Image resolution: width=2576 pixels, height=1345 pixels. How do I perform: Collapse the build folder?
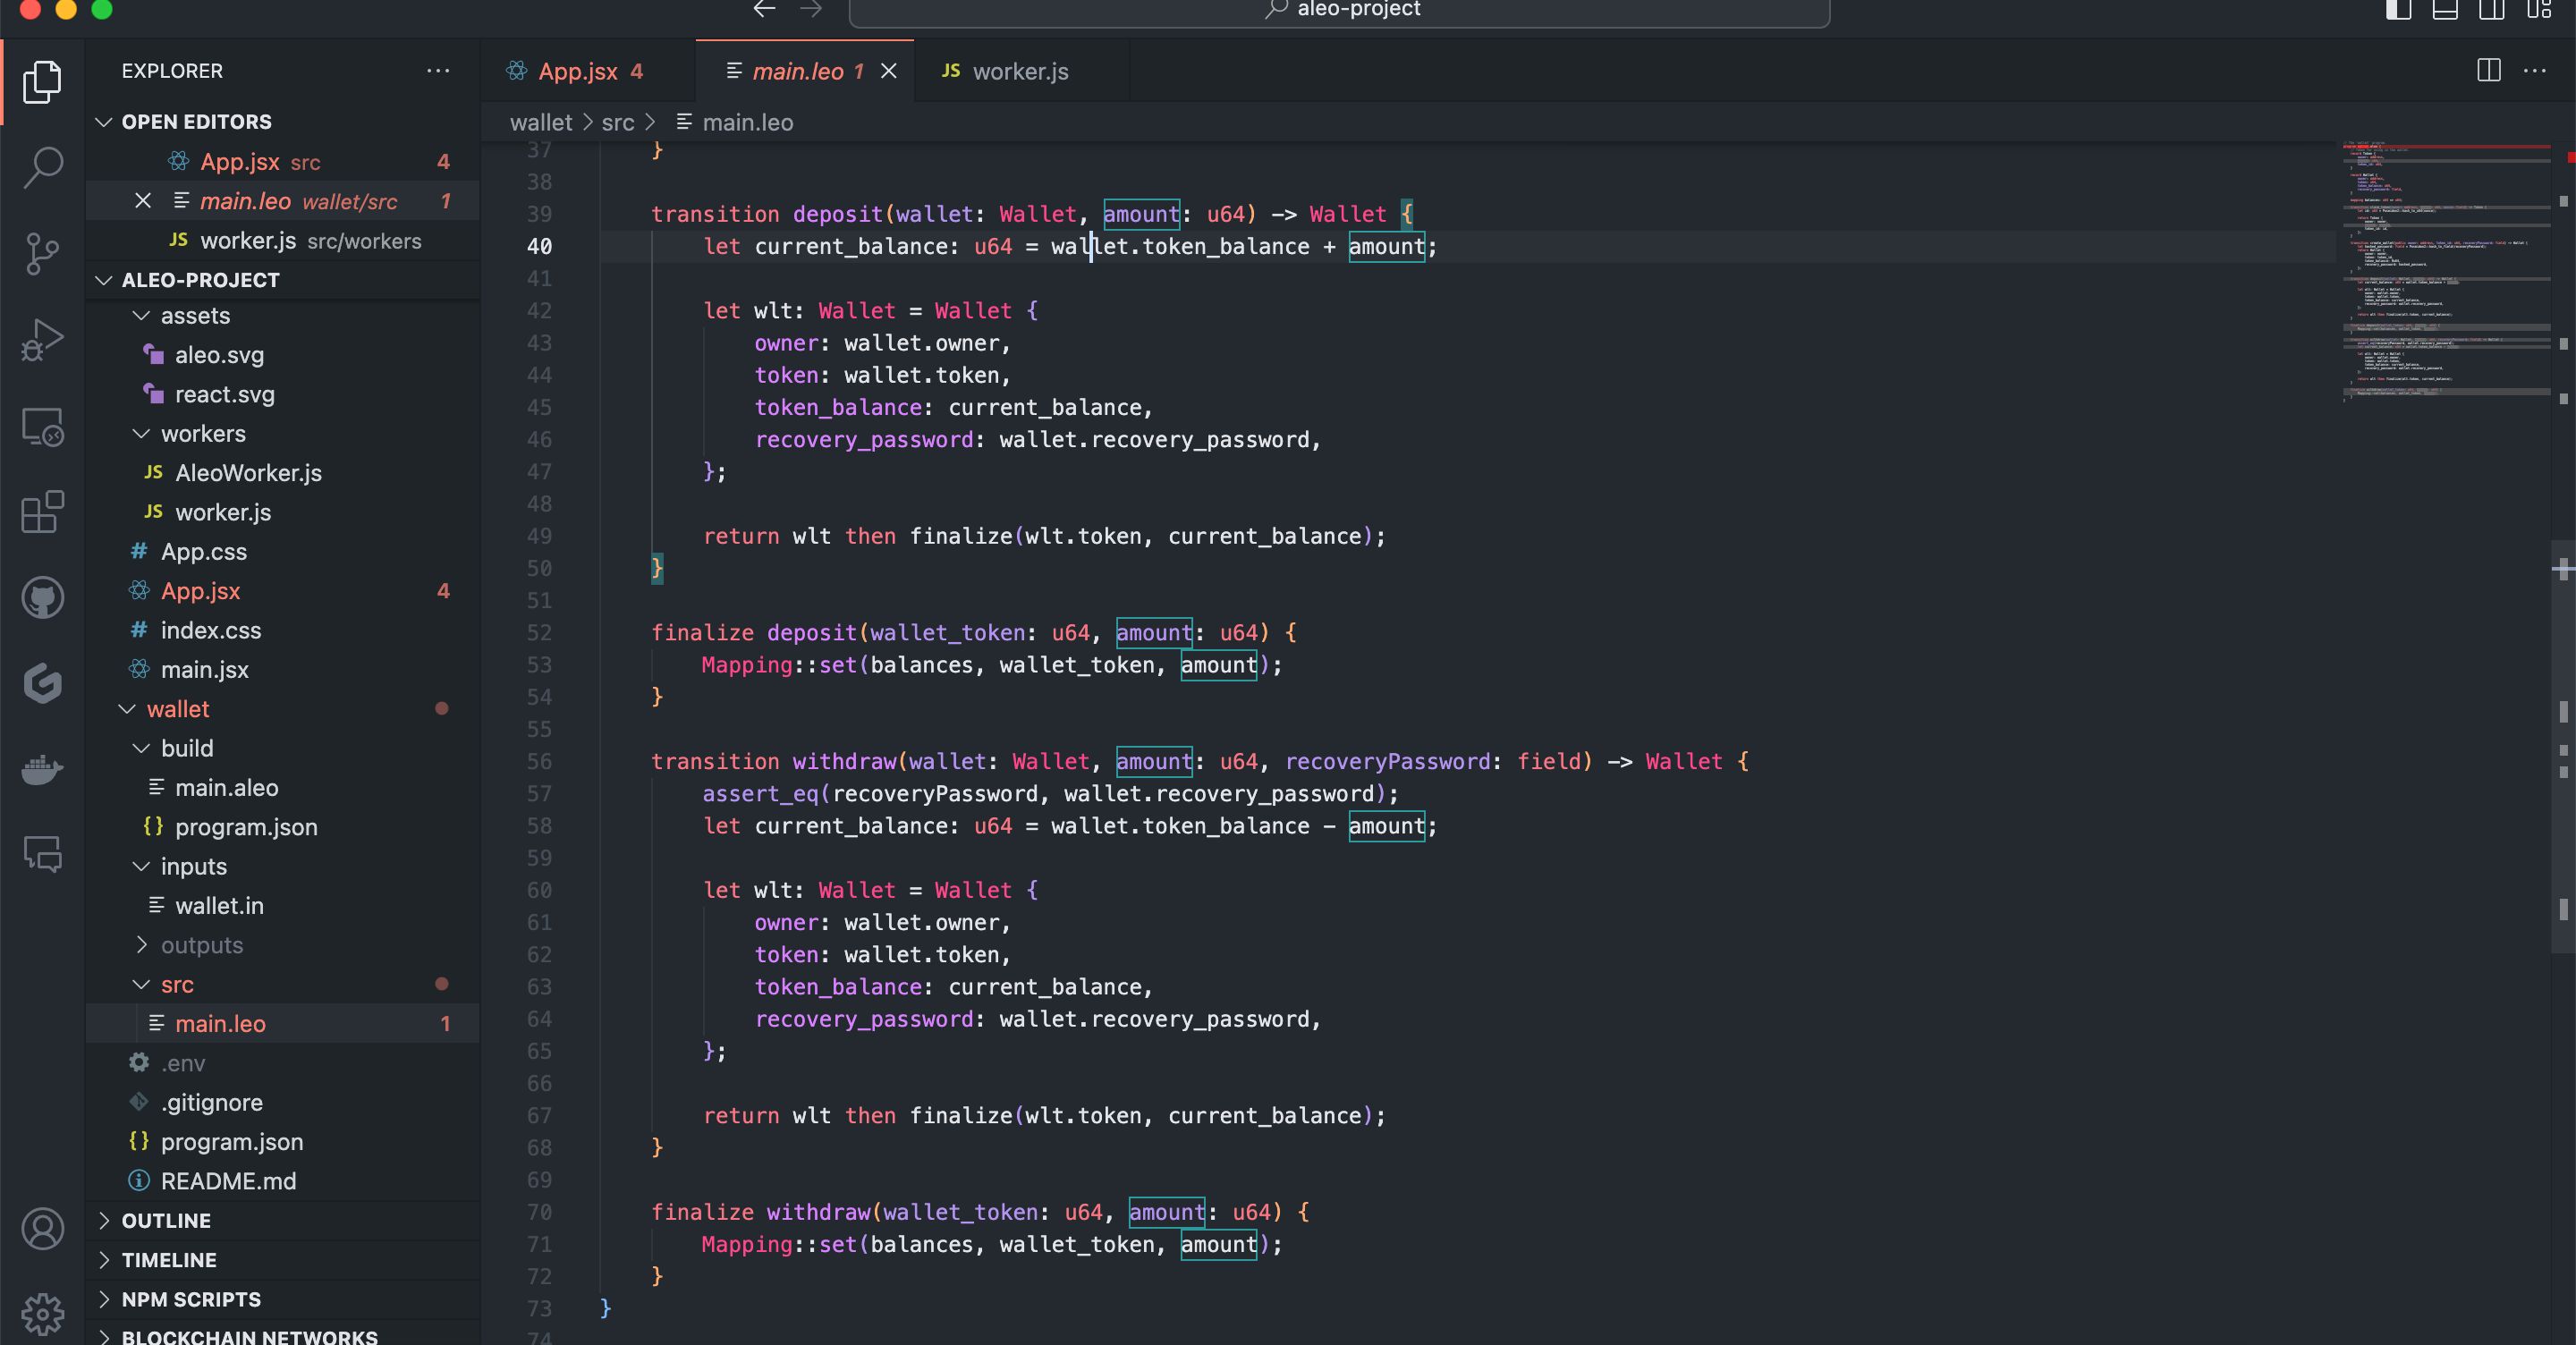(283, 748)
